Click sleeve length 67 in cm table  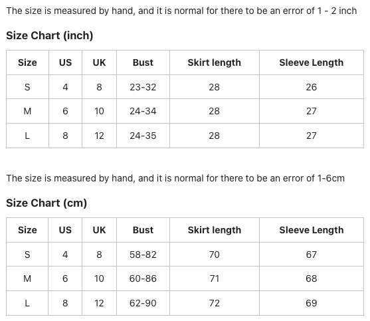[x=312, y=255]
